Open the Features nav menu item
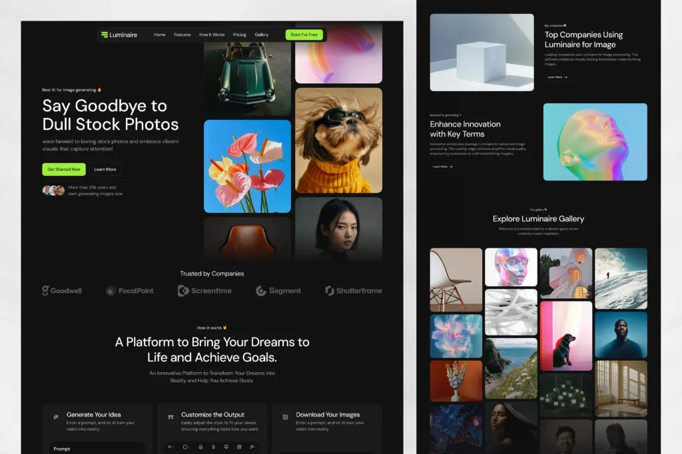 pos(182,35)
